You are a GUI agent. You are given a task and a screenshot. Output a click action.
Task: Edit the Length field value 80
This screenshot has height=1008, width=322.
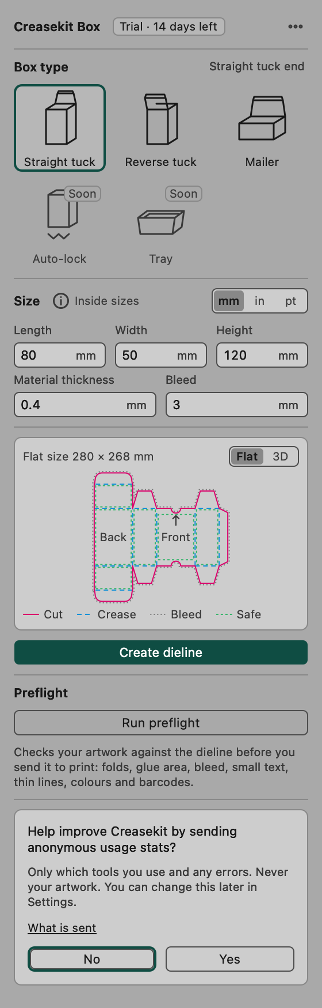60,355
